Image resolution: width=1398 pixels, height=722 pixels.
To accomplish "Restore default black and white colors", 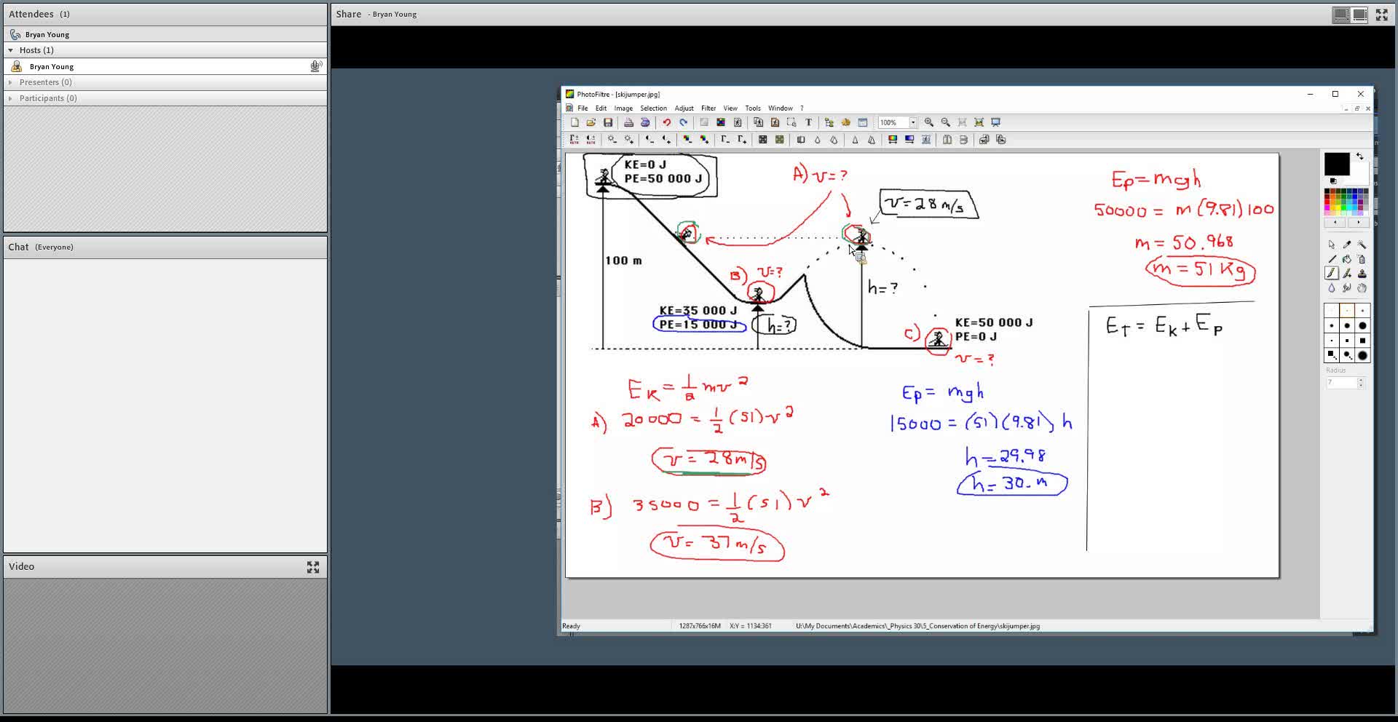I will point(1333,180).
